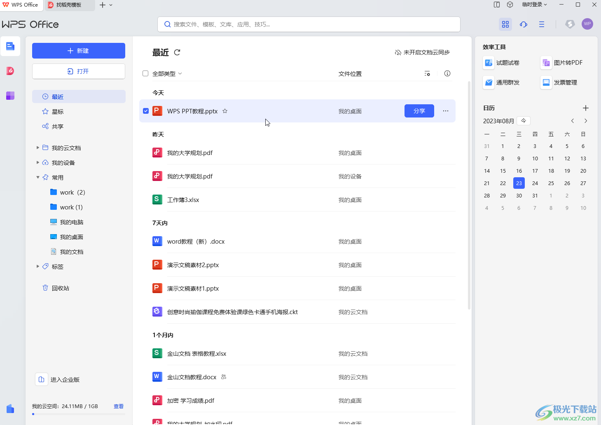Open the 通用群发 tool
This screenshot has width=601, height=425.
[501, 82]
